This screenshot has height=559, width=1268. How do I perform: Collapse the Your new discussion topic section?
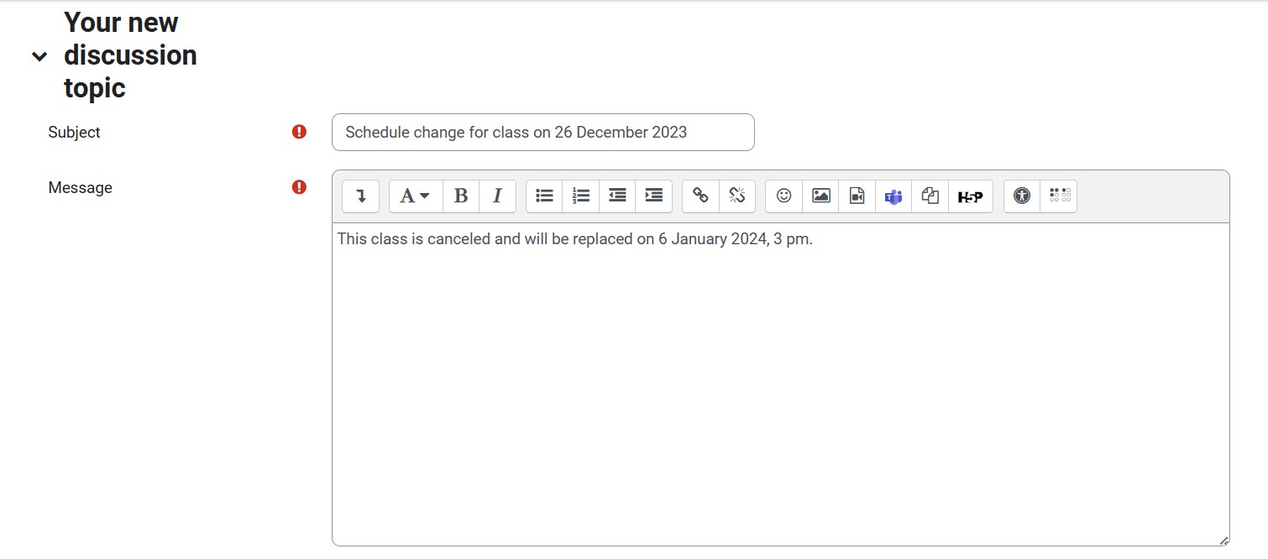click(x=39, y=56)
